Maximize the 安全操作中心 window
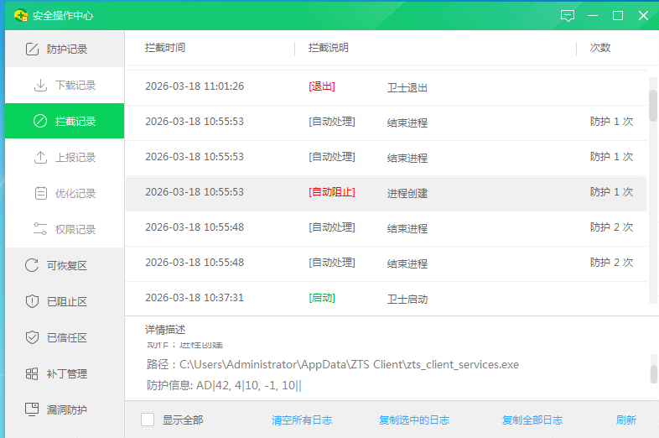 coord(618,16)
